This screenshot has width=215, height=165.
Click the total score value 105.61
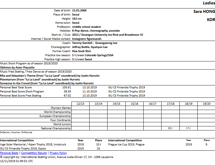pos(67,87)
